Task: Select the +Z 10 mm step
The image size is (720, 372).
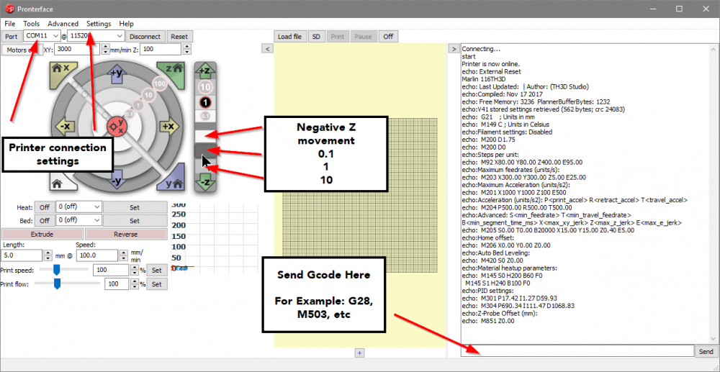Action: pyautogui.click(x=205, y=86)
